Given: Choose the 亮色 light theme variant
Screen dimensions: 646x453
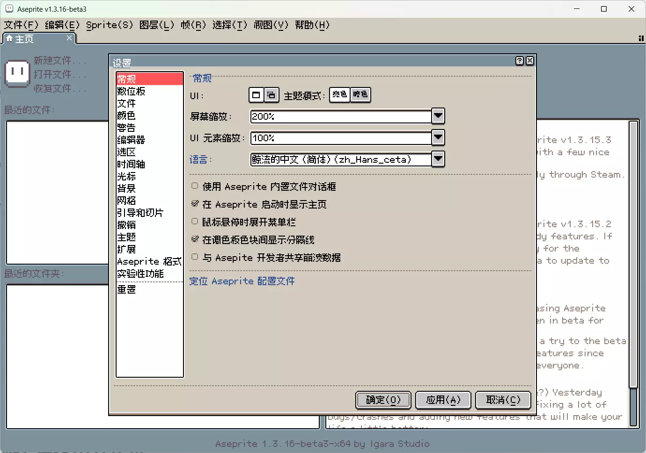Looking at the screenshot, I should coord(340,94).
